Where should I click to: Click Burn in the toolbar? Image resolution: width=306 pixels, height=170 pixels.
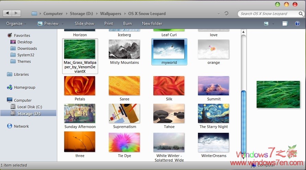tap(127, 24)
